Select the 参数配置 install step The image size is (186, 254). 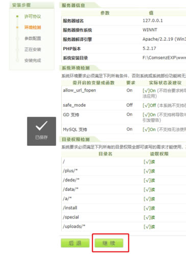(33, 39)
